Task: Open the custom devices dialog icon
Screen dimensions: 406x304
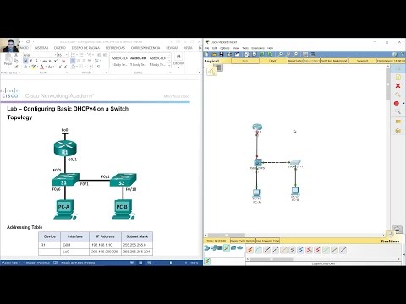Action: pos(313,54)
